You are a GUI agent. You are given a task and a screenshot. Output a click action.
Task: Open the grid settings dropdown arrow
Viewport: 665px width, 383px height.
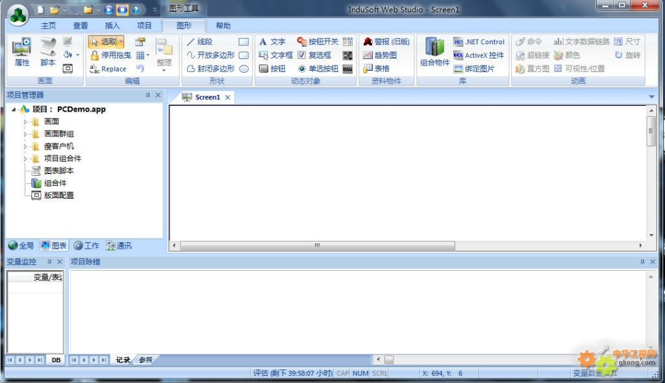(x=148, y=55)
